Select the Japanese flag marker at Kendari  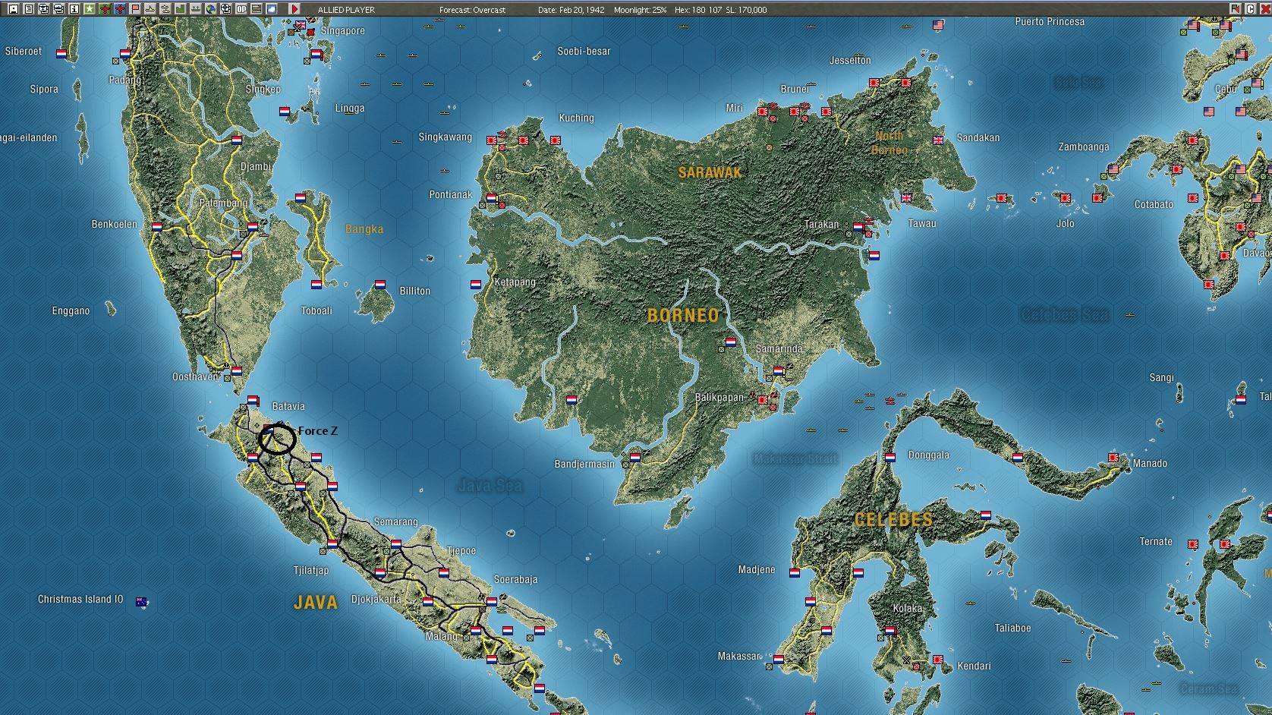[x=938, y=660]
